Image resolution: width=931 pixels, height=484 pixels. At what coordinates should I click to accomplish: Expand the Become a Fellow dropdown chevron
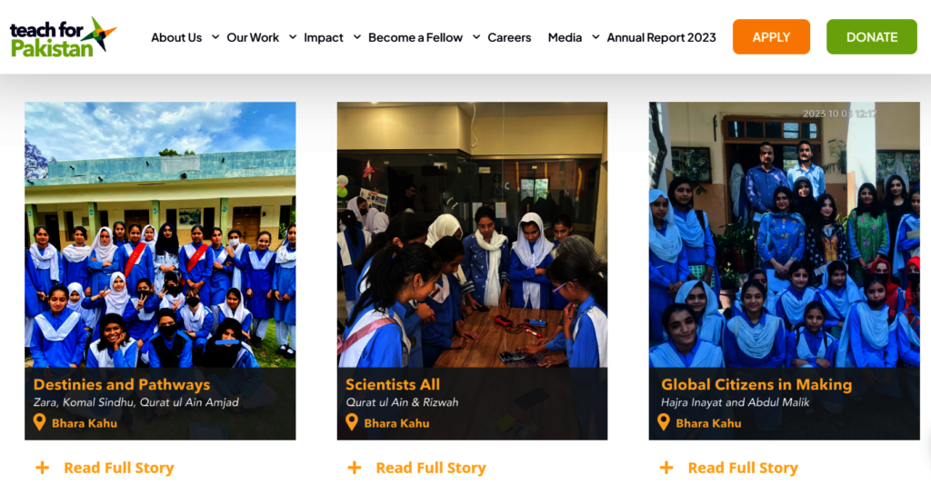click(476, 36)
